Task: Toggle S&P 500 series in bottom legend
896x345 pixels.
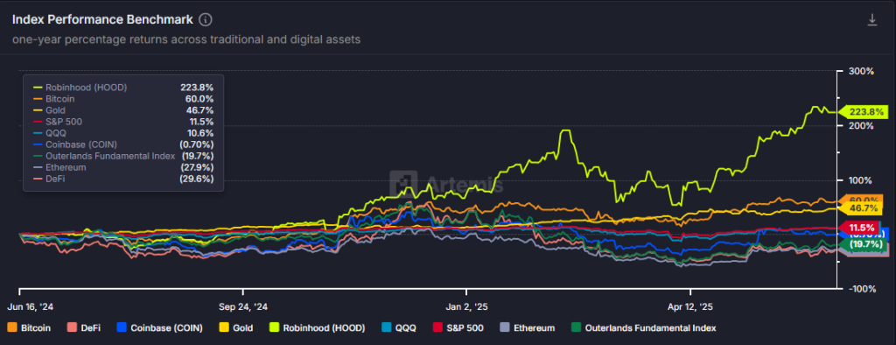Action: 458,327
